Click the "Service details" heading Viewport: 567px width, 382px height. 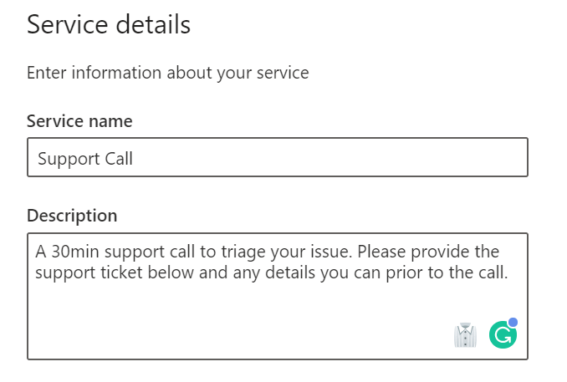[x=109, y=25]
